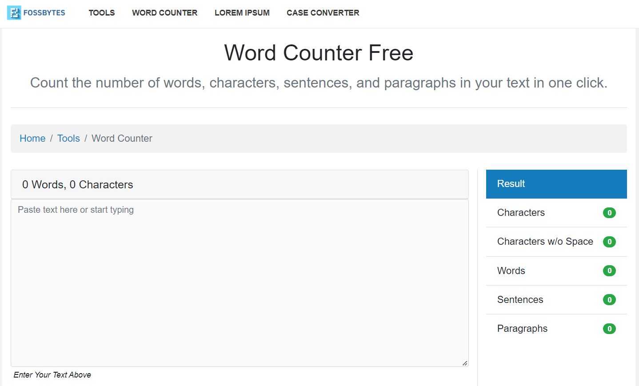Grab the textarea resize handle corner
This screenshot has height=386, width=639.
[x=465, y=363]
